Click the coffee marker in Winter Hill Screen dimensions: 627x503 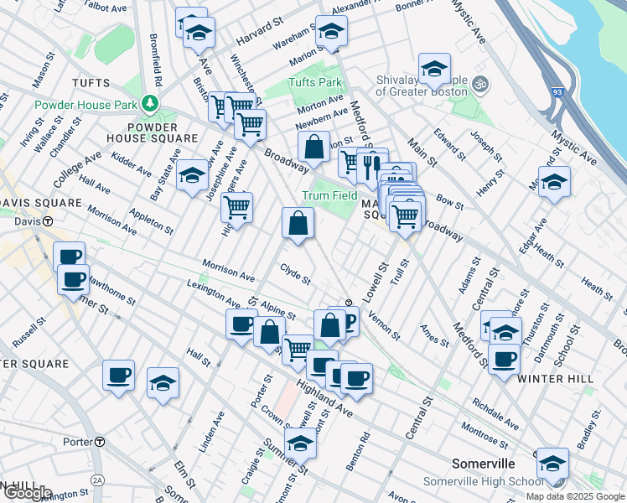(504, 360)
